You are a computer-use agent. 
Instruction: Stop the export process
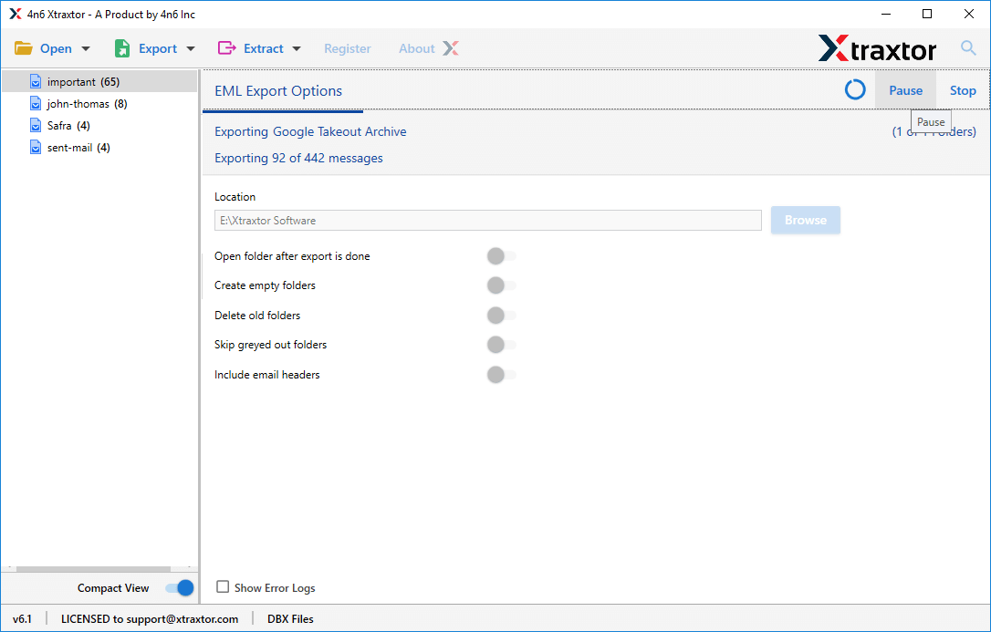pos(963,90)
